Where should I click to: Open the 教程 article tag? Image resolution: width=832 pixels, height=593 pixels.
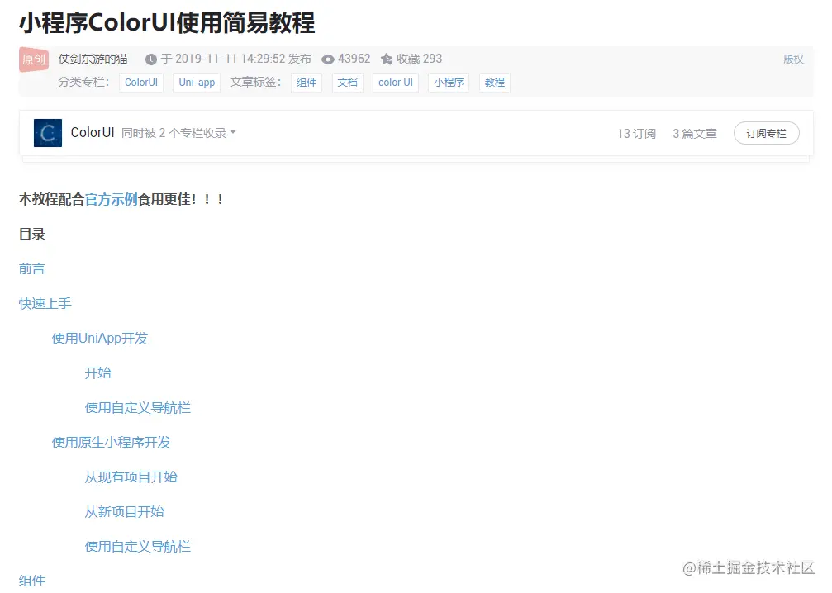[495, 83]
